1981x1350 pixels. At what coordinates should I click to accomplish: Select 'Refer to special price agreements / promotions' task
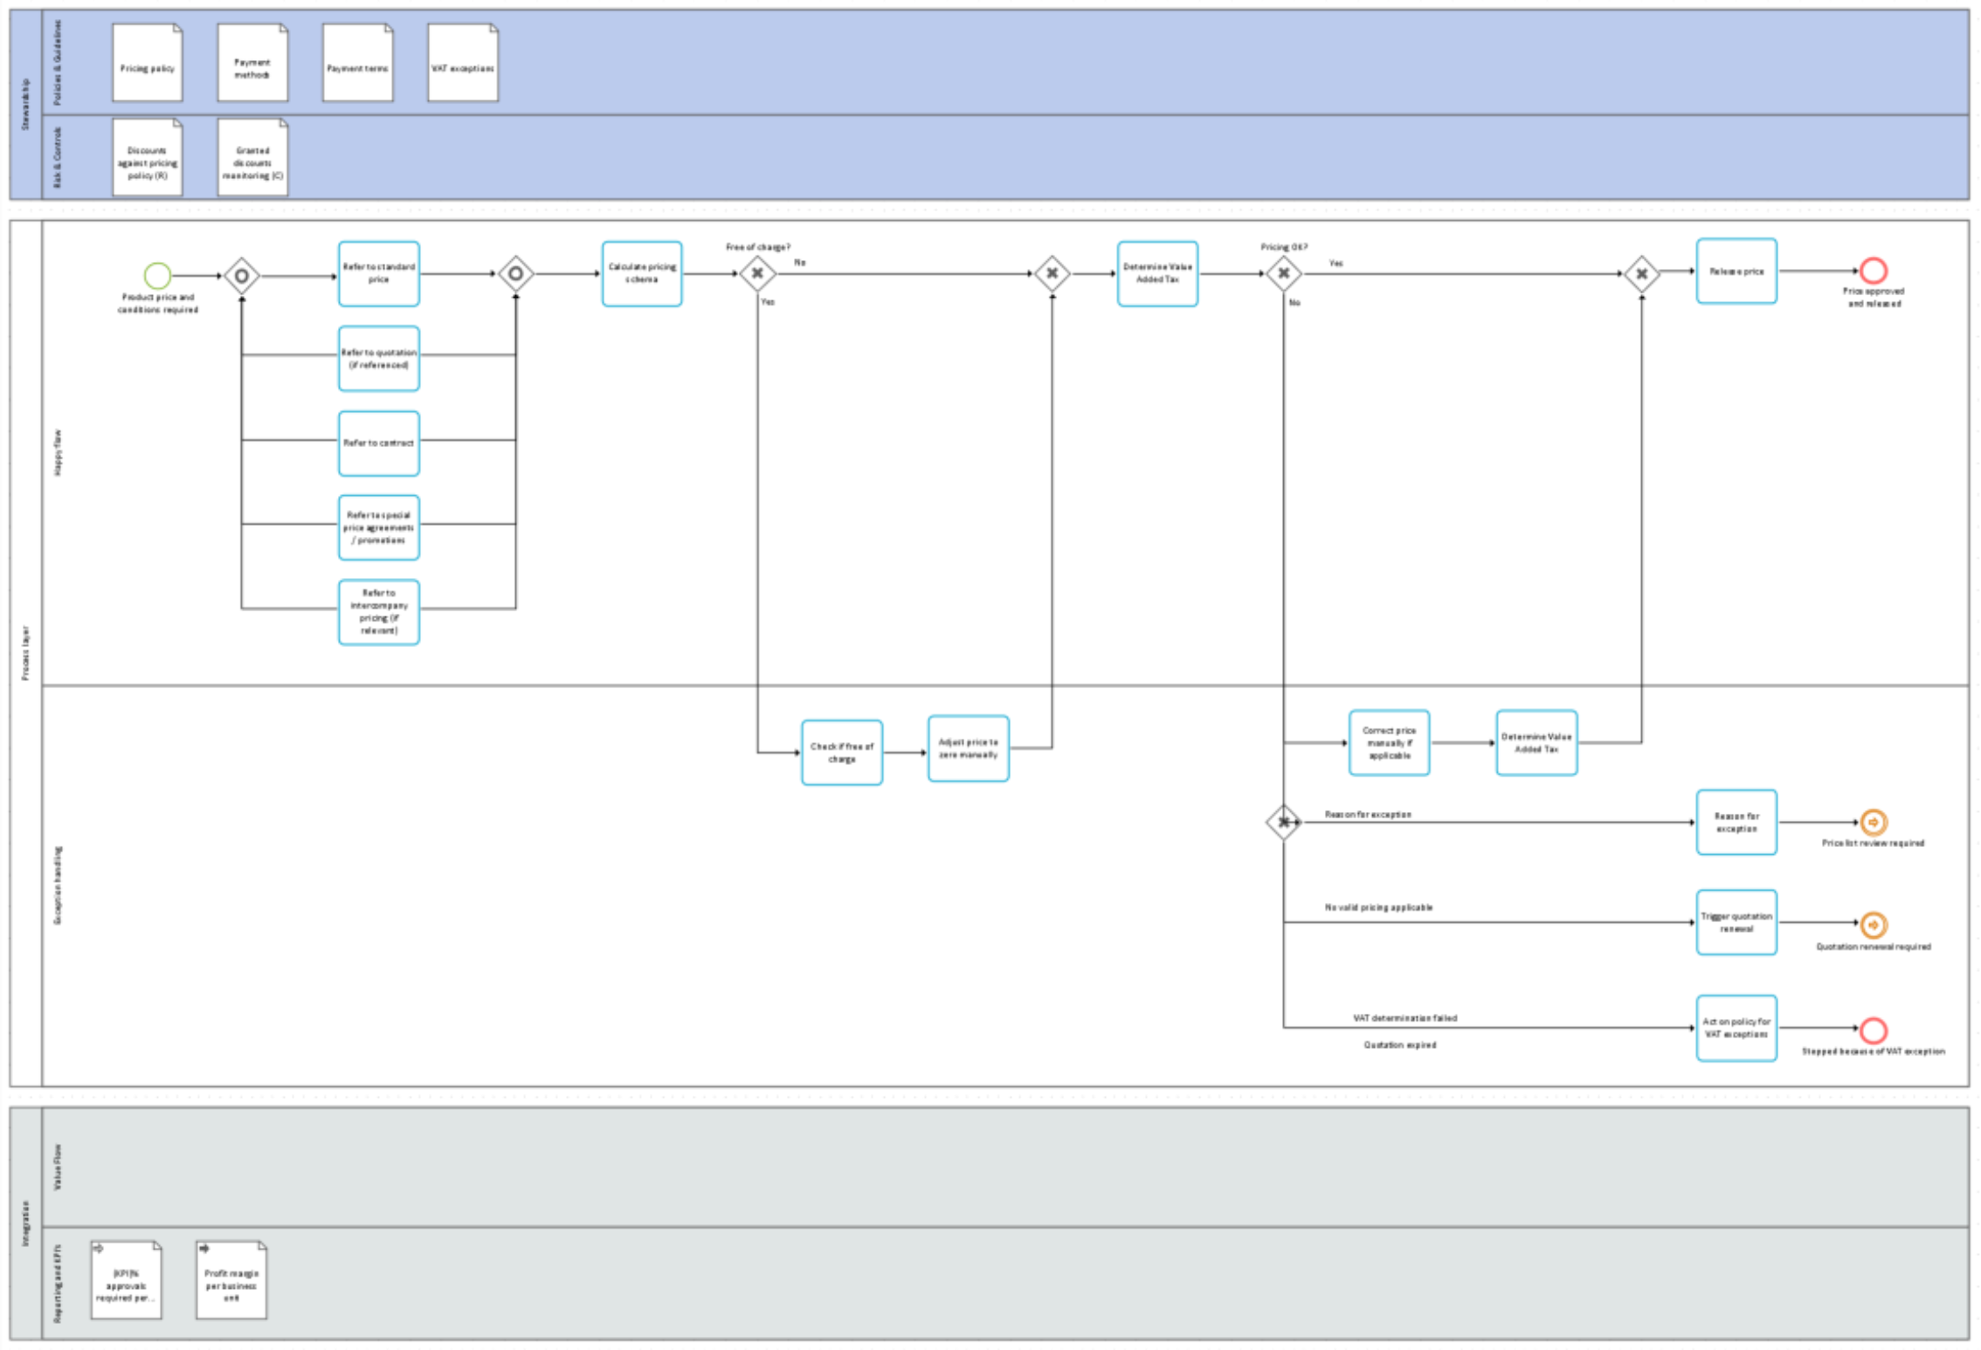tap(379, 527)
